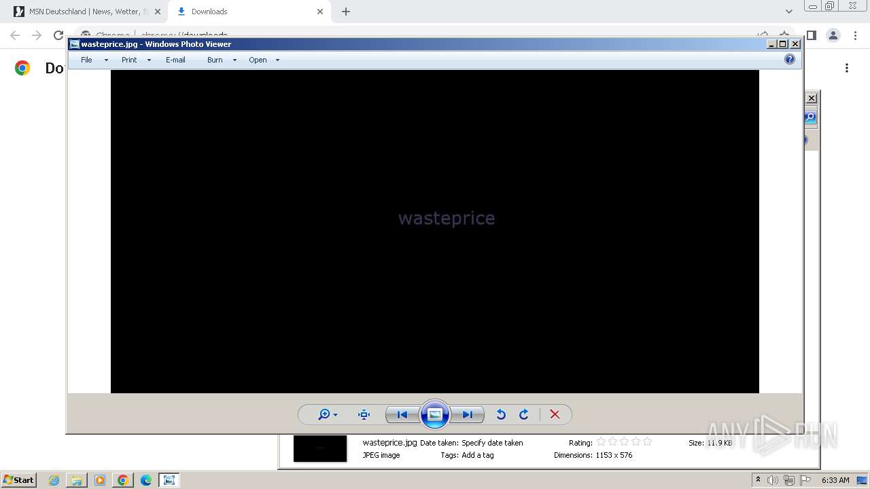Click the network tray icon
Screen dimensions: 870x489
[789, 480]
